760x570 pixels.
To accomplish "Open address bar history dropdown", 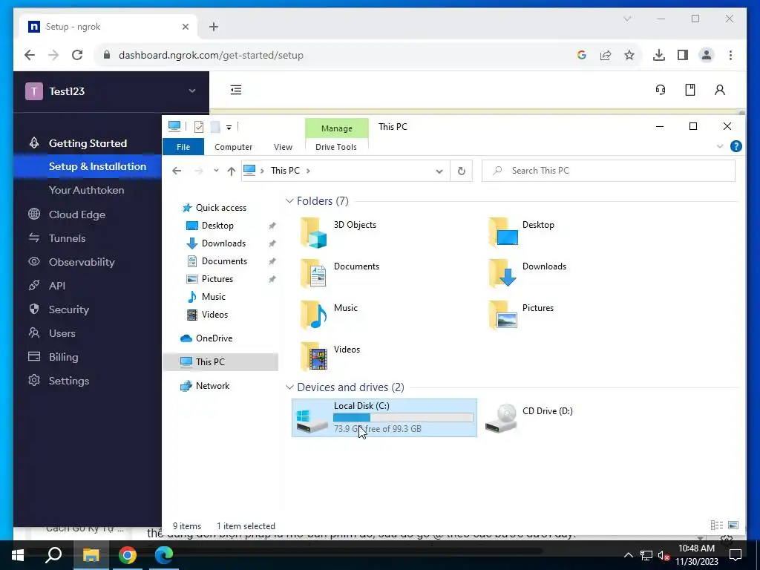I will [x=439, y=171].
